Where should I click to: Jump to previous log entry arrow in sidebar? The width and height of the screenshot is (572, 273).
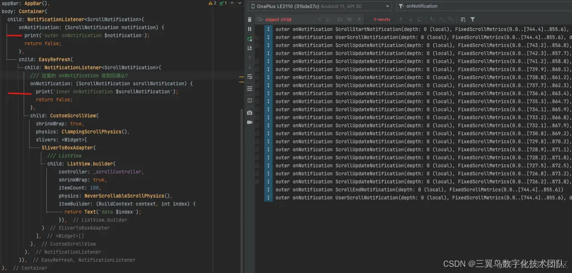coord(249,58)
